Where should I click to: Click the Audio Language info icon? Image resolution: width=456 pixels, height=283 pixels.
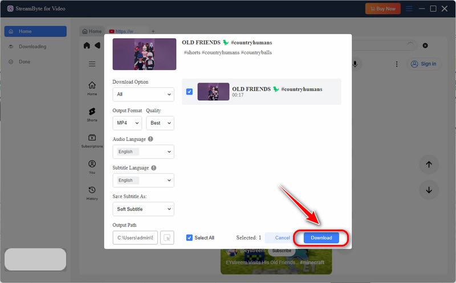click(x=150, y=139)
